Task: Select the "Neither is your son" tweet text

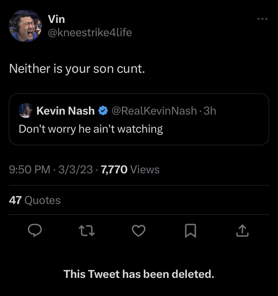Action: (77, 69)
